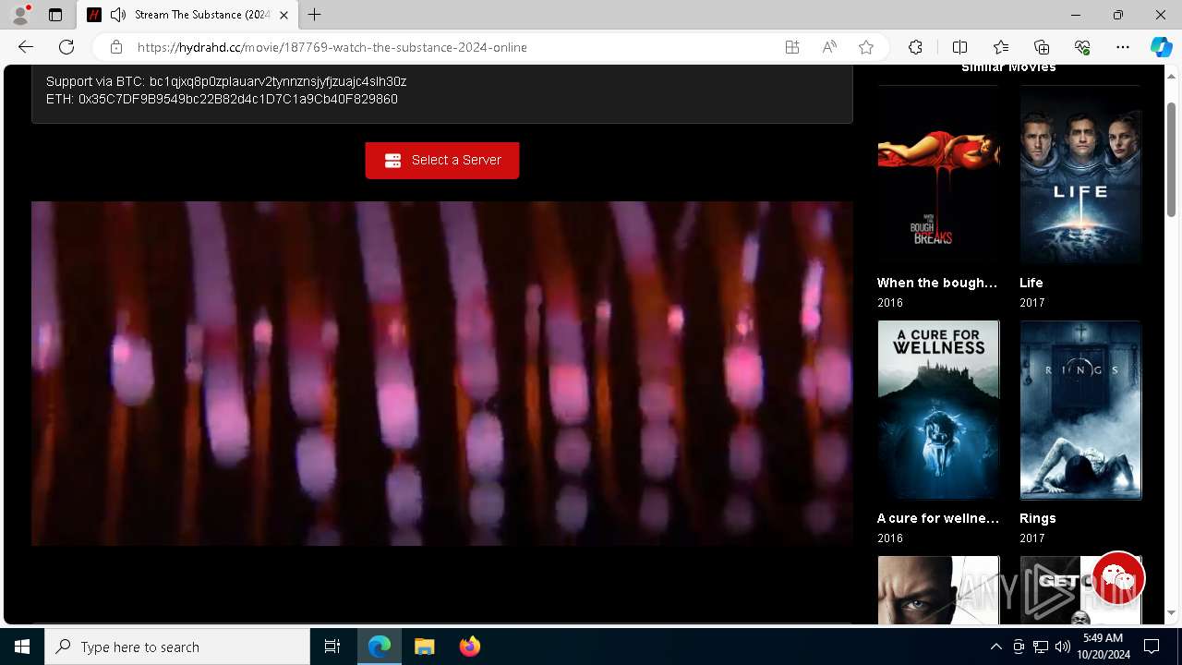
Task: Open File Explorer from the taskbar
Action: point(425,647)
